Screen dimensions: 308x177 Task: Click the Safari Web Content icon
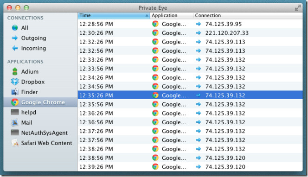click(15, 143)
